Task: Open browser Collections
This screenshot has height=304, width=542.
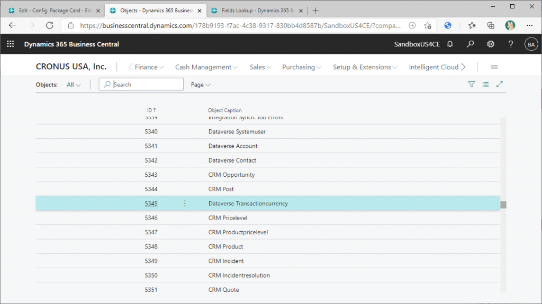Action: pyautogui.click(x=491, y=25)
